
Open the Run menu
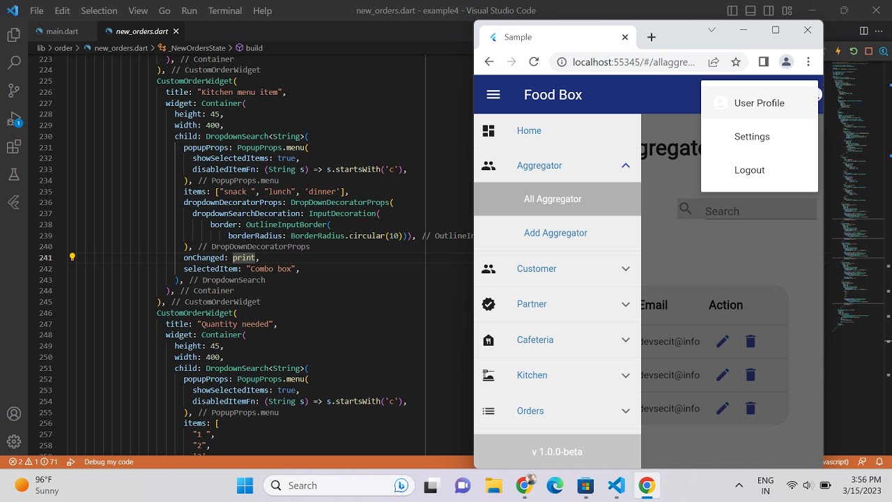(x=189, y=10)
